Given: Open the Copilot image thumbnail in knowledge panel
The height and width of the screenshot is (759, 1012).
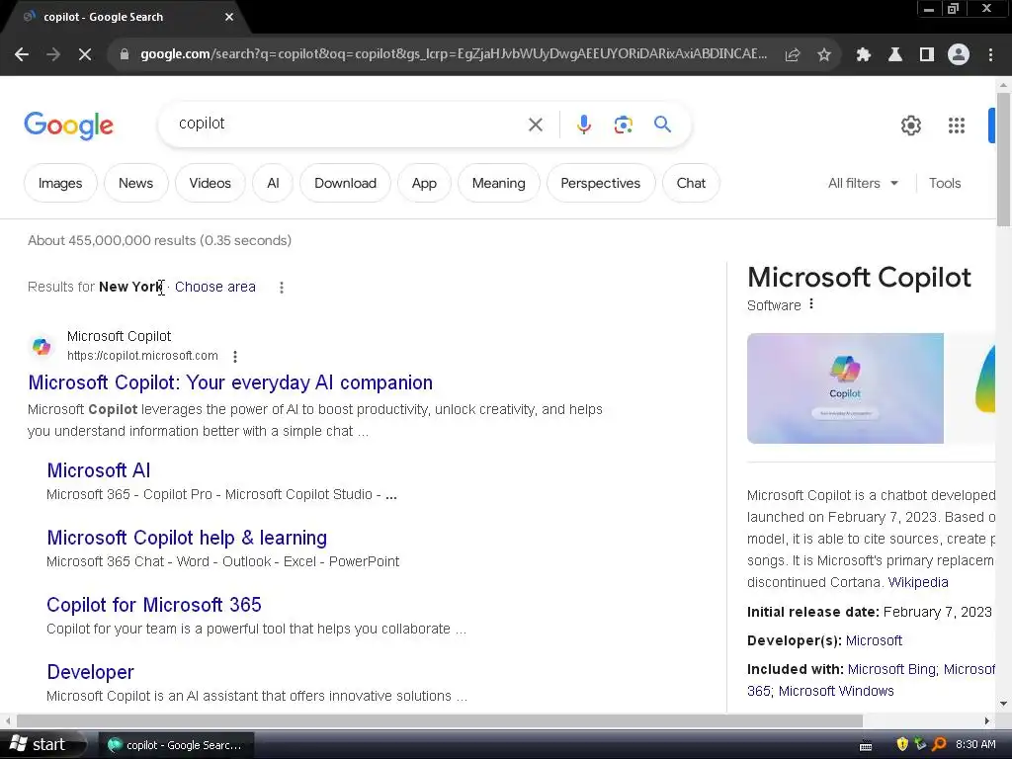Looking at the screenshot, I should pos(845,388).
